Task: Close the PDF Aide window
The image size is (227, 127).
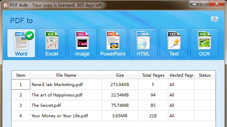Action: [x=217, y=3]
